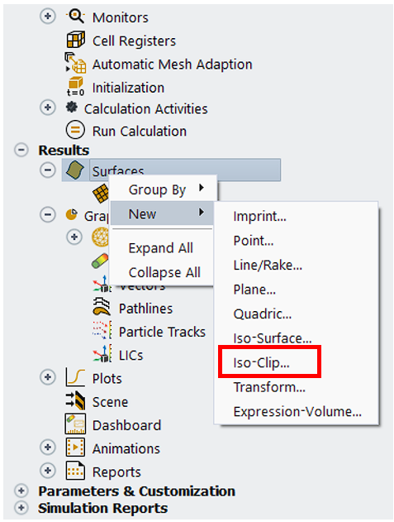
Task: Click the Scene arrows icon
Action: (x=75, y=400)
